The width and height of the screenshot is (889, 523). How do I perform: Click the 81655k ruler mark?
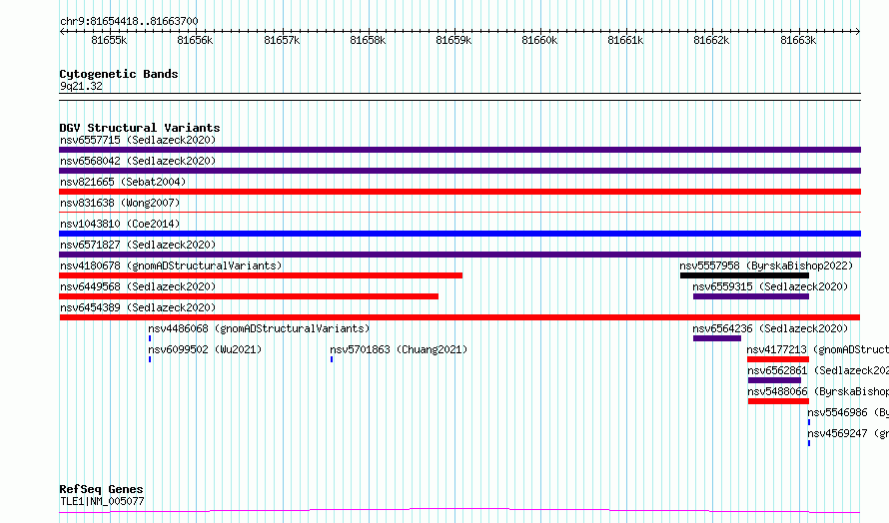pos(110,40)
